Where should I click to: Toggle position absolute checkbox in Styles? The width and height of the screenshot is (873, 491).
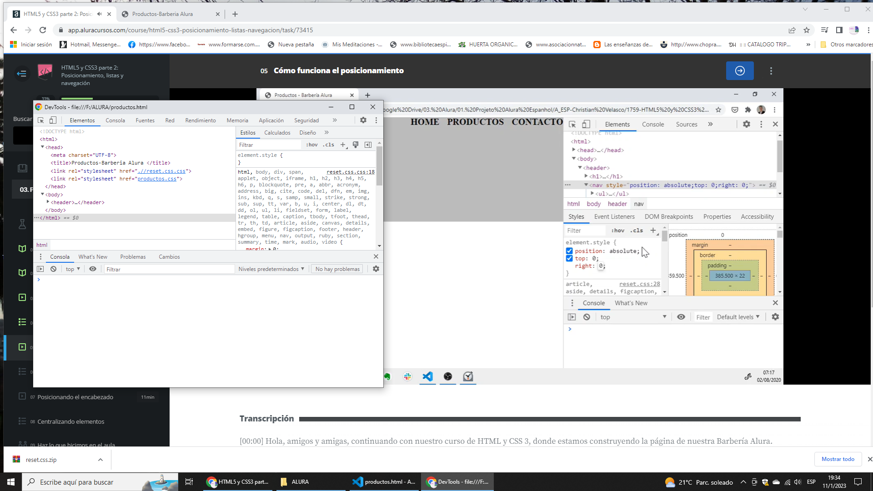[569, 251]
